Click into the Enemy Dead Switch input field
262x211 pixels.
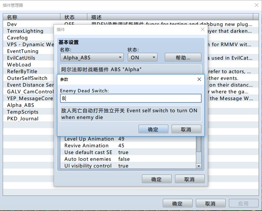131,98
